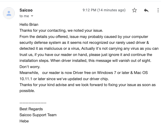This screenshot has width=164, height=131.
Task: Expand recipient details arrow beside "to me"
Action: tap(32, 16)
